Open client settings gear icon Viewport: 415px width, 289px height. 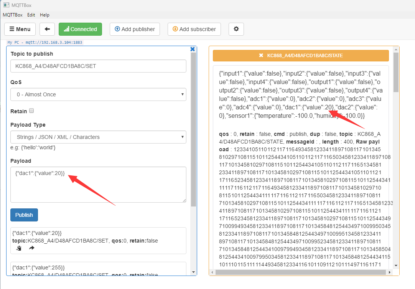point(236,29)
